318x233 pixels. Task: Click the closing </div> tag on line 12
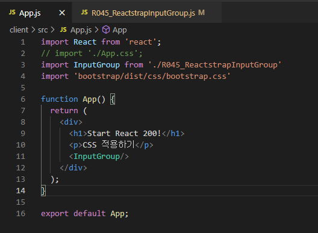point(73,168)
